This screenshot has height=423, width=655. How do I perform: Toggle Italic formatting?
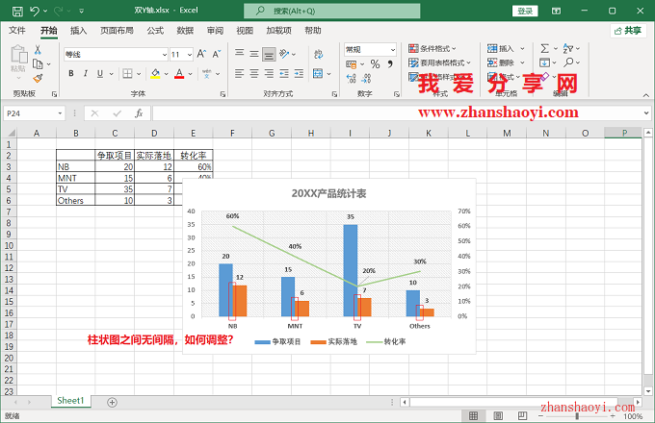point(86,74)
